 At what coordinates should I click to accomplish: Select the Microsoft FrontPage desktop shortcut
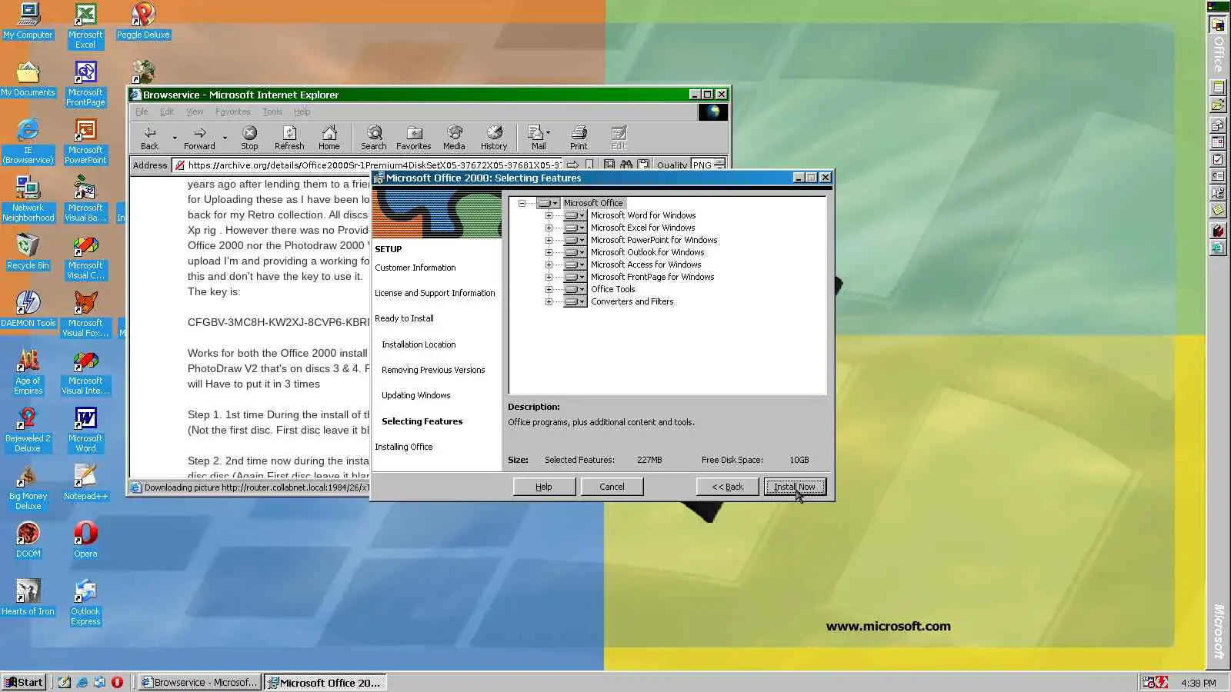click(x=85, y=84)
